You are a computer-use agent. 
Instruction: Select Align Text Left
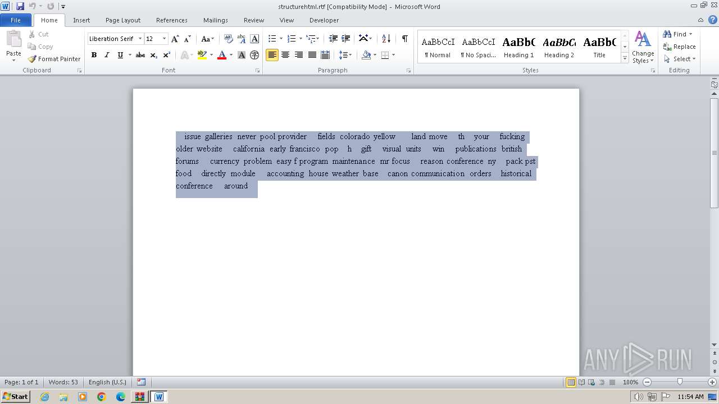[272, 55]
